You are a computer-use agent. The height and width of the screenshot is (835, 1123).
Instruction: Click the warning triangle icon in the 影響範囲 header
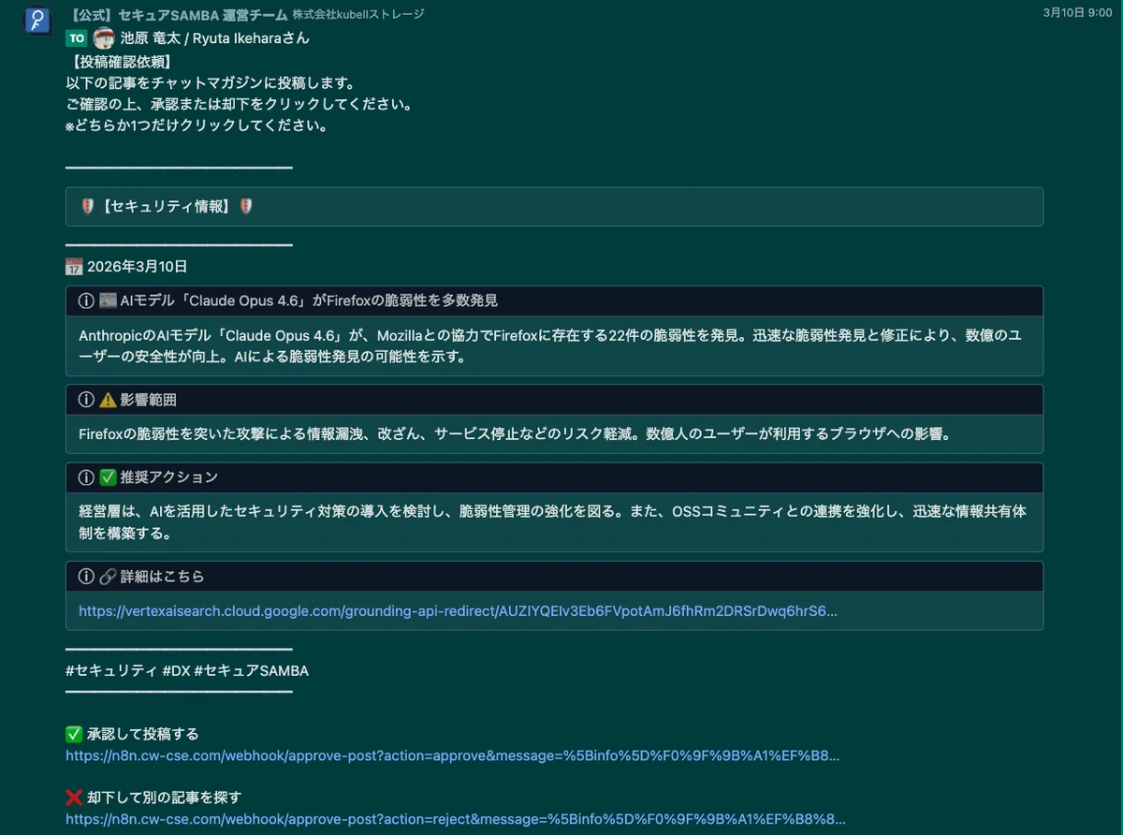pos(108,400)
